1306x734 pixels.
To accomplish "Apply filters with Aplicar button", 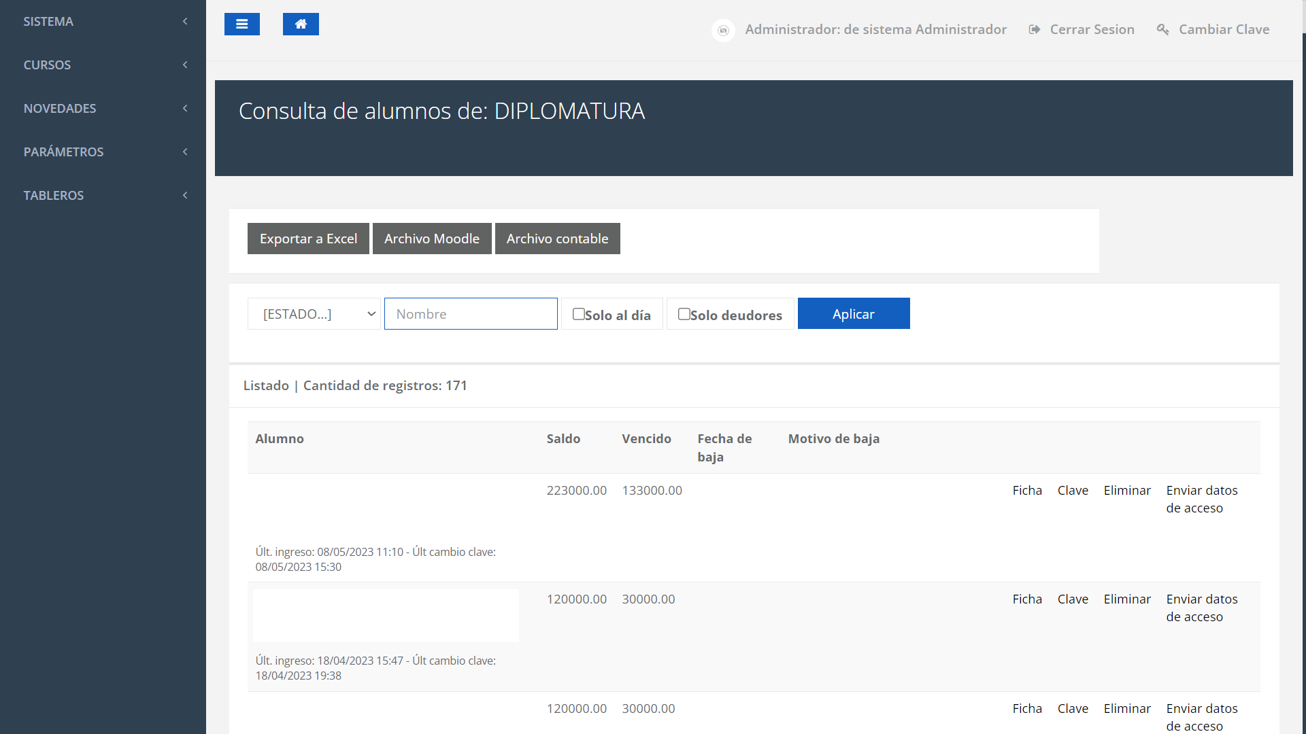I will [854, 313].
